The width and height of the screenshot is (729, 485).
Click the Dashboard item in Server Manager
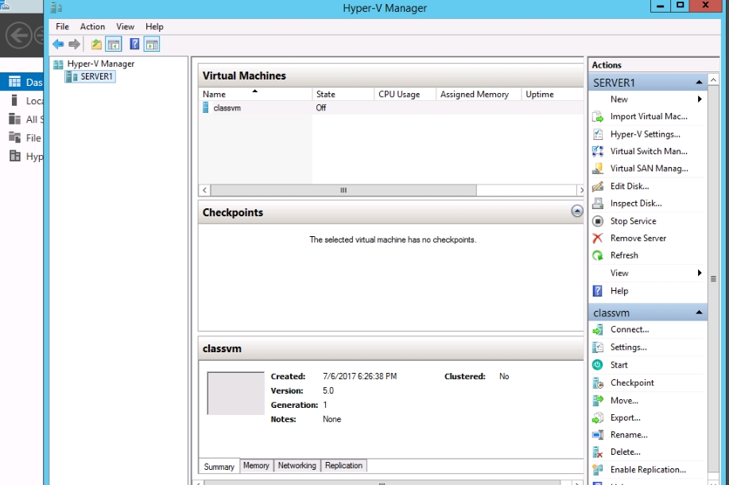22,83
